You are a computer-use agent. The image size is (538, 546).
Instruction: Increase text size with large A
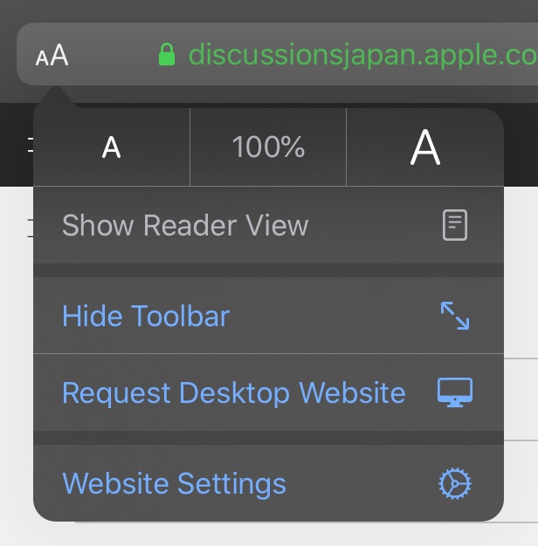click(425, 147)
